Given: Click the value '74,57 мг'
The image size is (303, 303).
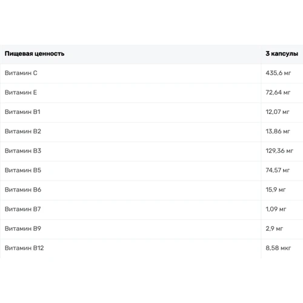Looking at the screenshot, I should (x=278, y=170).
